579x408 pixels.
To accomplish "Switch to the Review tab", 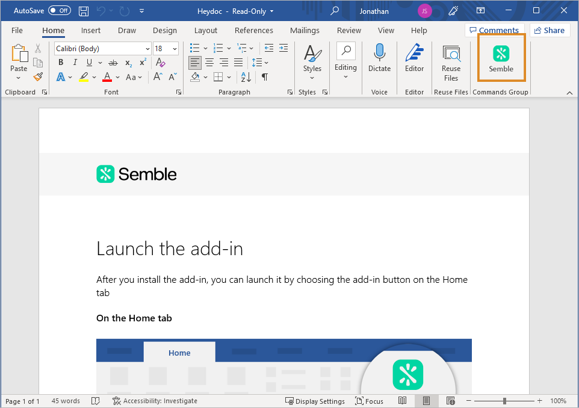I will click(x=349, y=30).
